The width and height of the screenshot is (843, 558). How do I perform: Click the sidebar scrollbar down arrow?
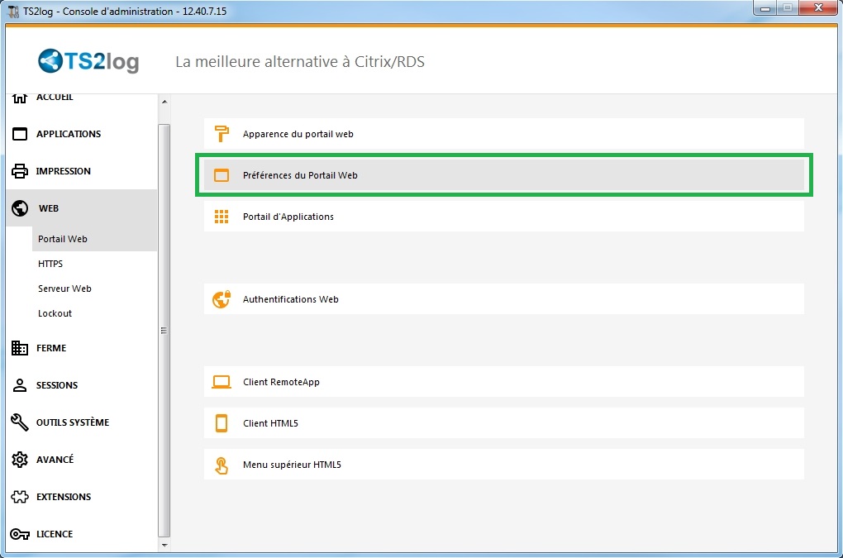pos(164,545)
